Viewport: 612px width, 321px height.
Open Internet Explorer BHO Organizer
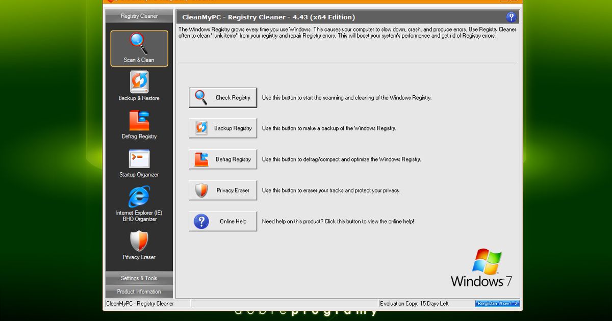coord(139,204)
